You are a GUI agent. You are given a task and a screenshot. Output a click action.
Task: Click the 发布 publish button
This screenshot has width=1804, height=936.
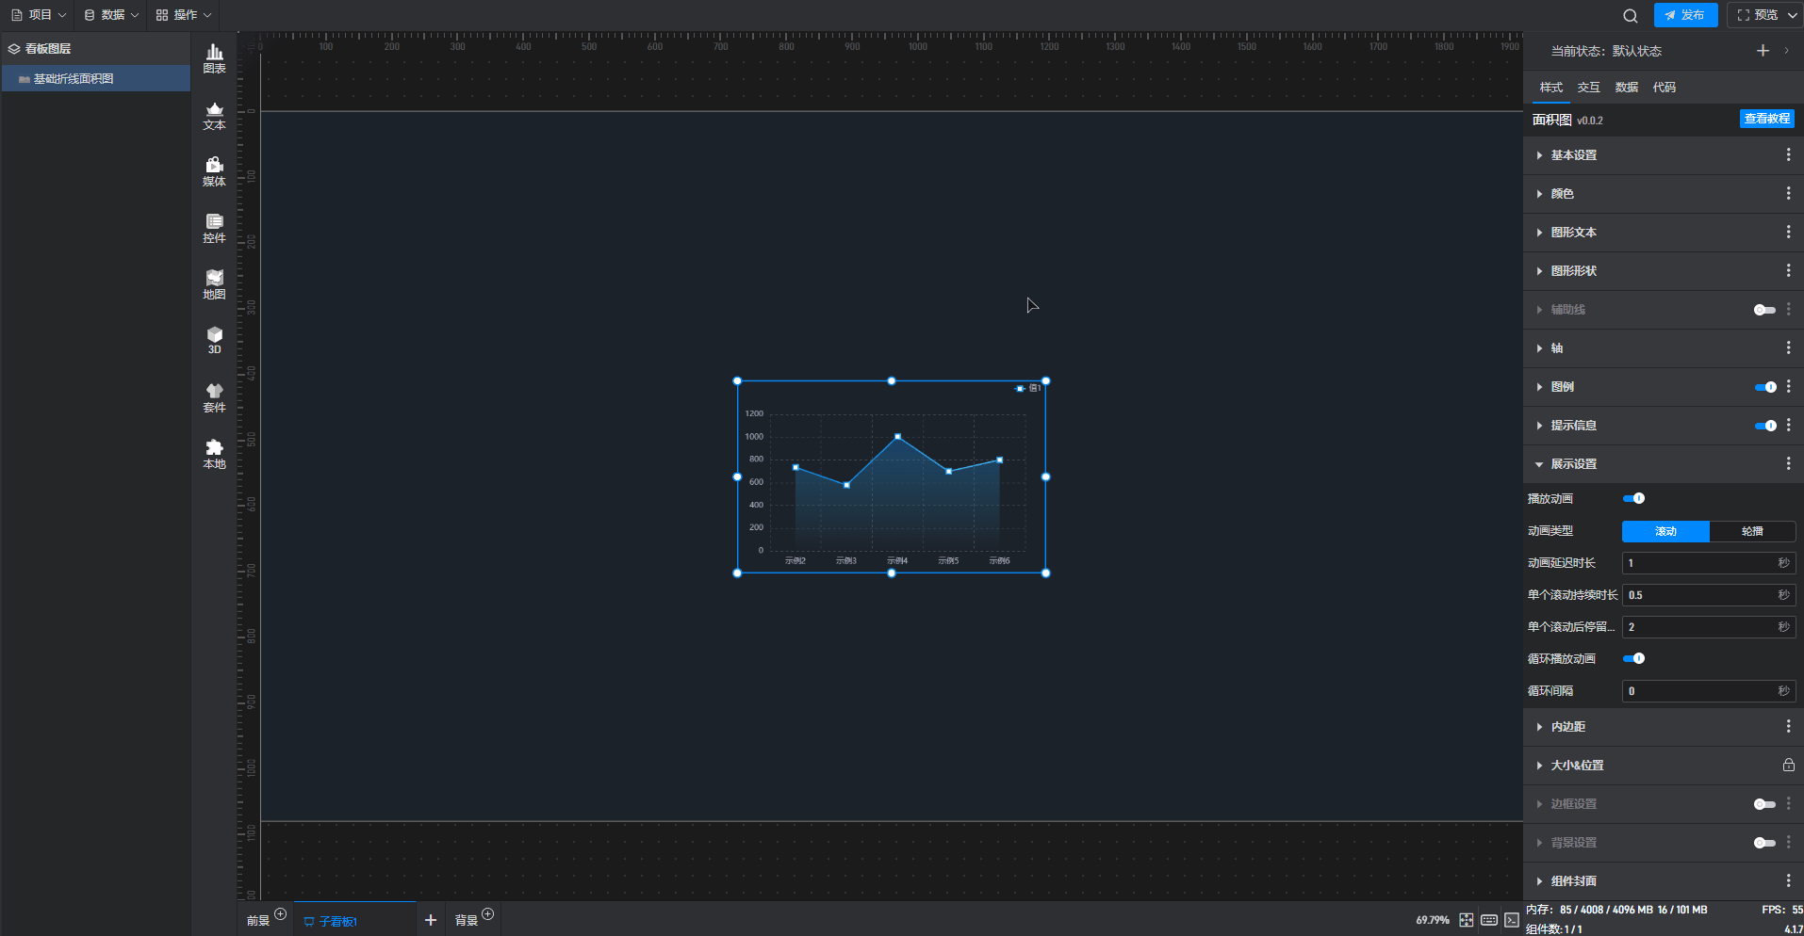(1685, 15)
